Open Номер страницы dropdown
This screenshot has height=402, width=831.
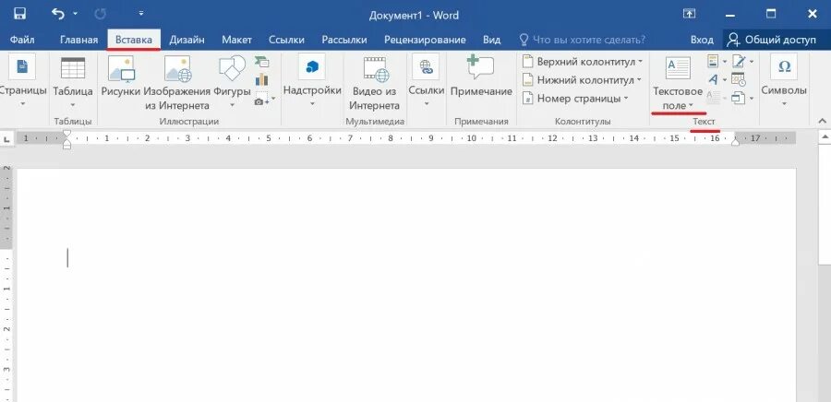coord(575,99)
